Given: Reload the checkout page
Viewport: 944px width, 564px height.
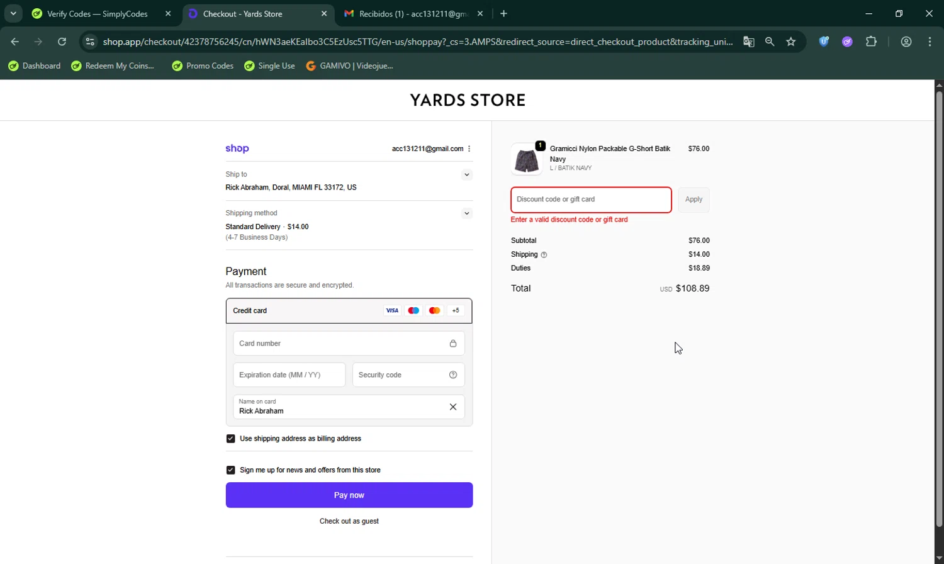Looking at the screenshot, I should 62,42.
